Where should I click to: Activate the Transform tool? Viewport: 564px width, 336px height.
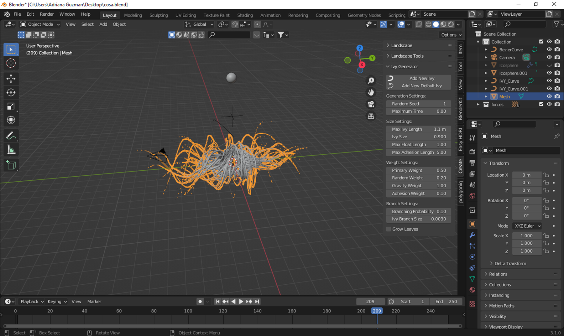click(11, 120)
